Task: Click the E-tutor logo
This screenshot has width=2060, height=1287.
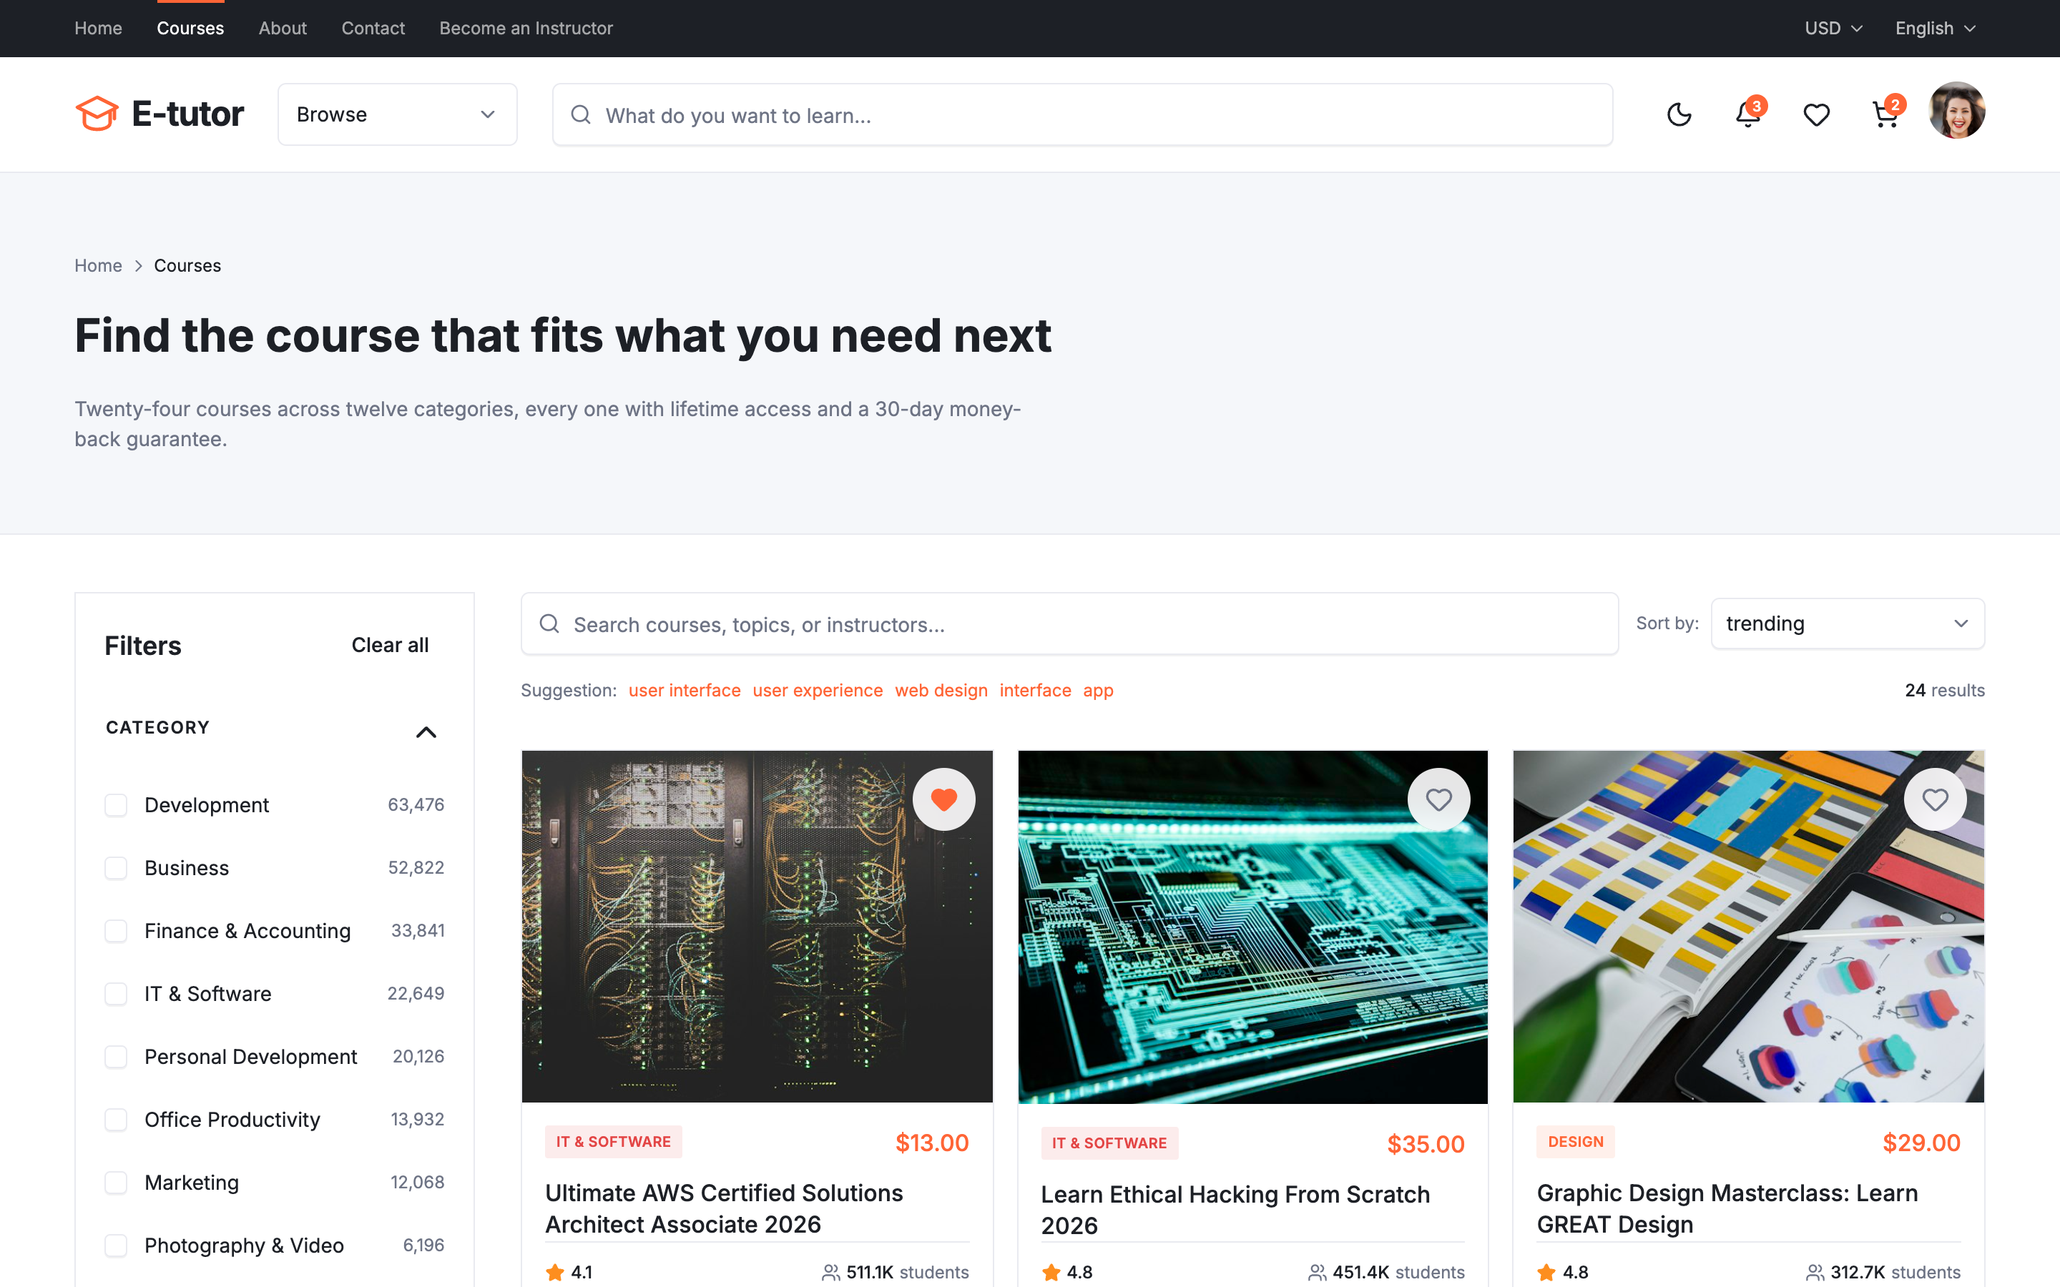Action: (160, 114)
